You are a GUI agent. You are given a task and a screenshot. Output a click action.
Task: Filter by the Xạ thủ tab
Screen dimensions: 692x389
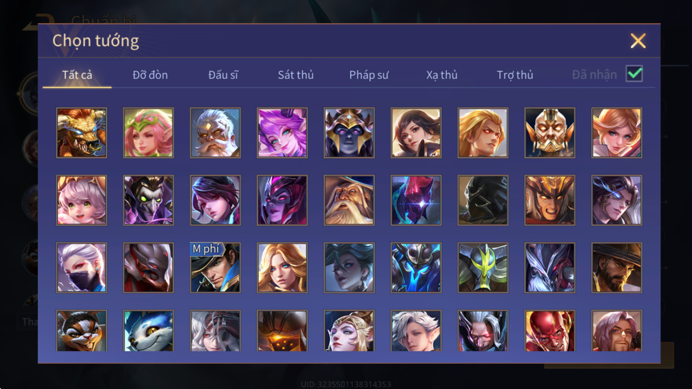click(442, 75)
